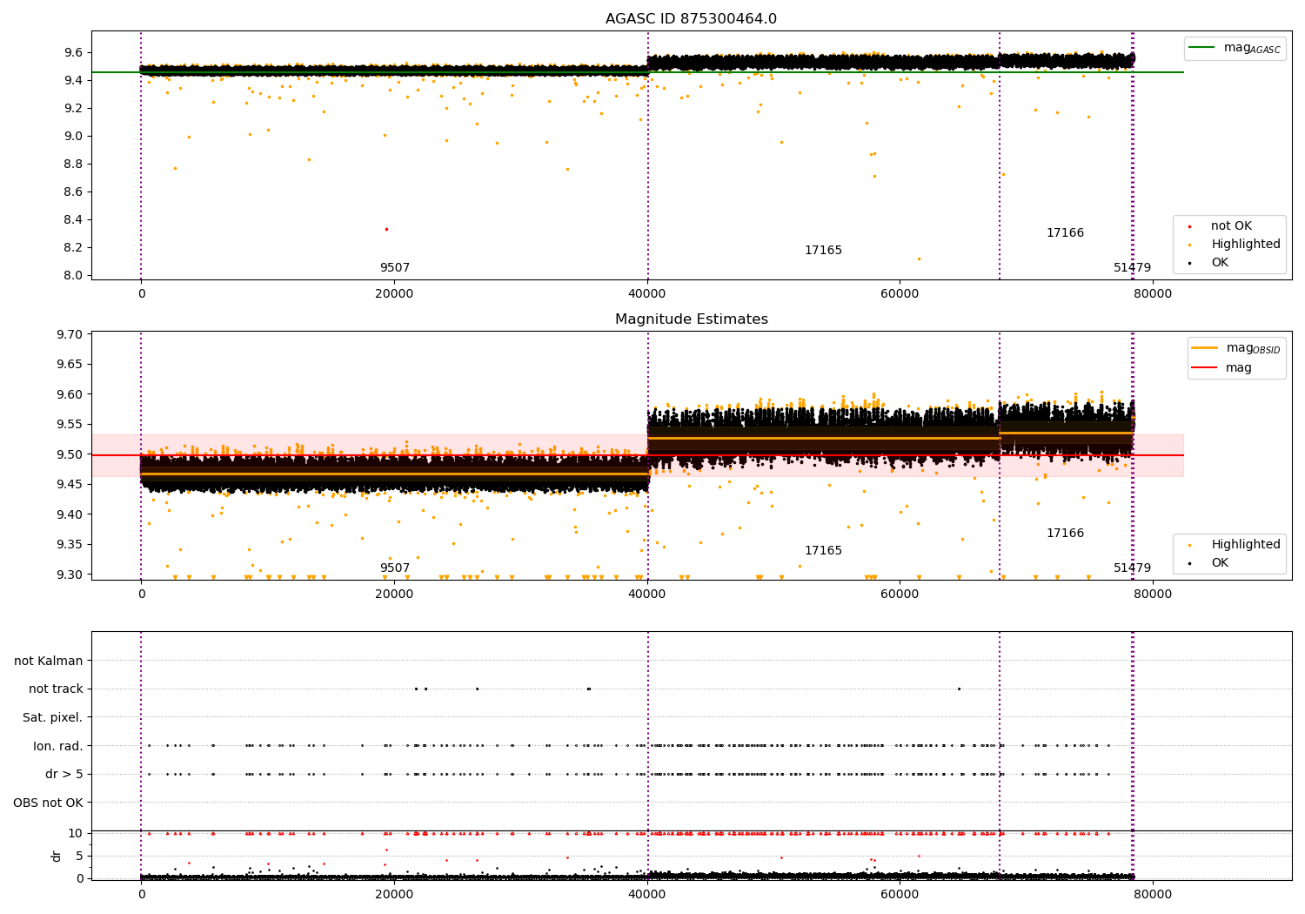Click the 'AGASC ID 875300464.0' plot title
Viewport: 1305px width, 914px height.
691,19
